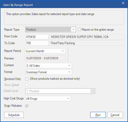Enable the Stocked Only checkbox
This screenshot has width=128, height=122.
[x=27, y=79]
